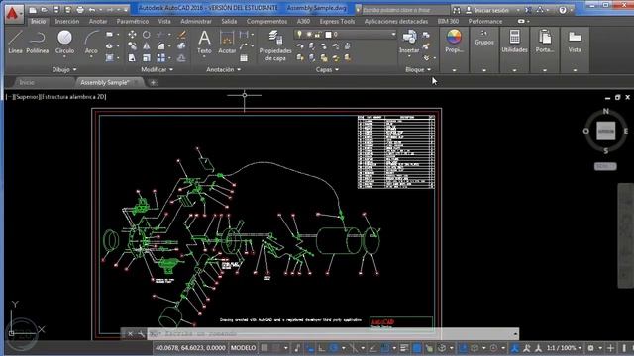Select the Línea tool
The width and height of the screenshot is (634, 356).
[15, 43]
